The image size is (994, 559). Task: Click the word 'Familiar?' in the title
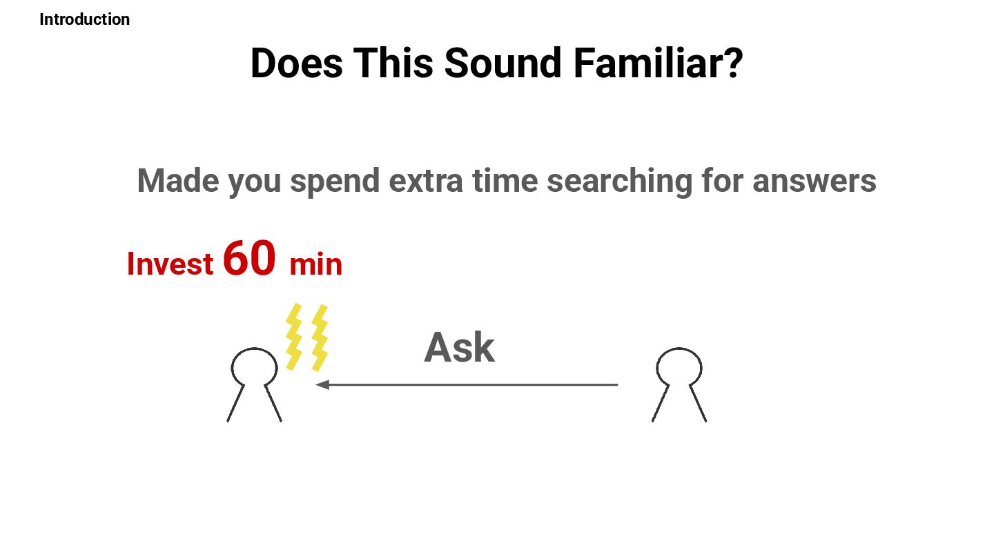(x=658, y=63)
